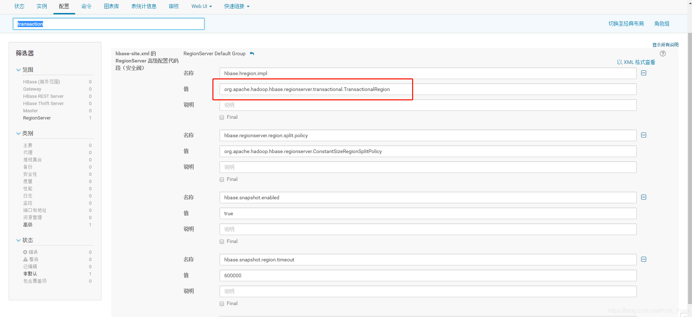Open the 表统计信息 tab
The width and height of the screenshot is (692, 317).
(144, 6)
